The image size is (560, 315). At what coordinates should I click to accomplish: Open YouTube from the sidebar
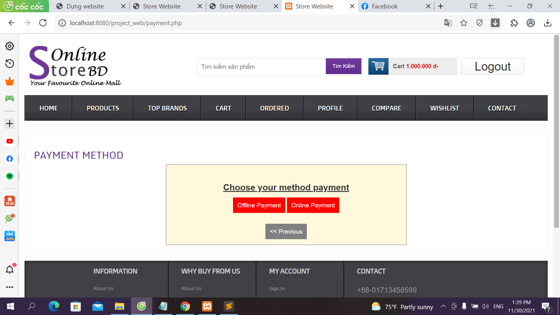point(10,141)
